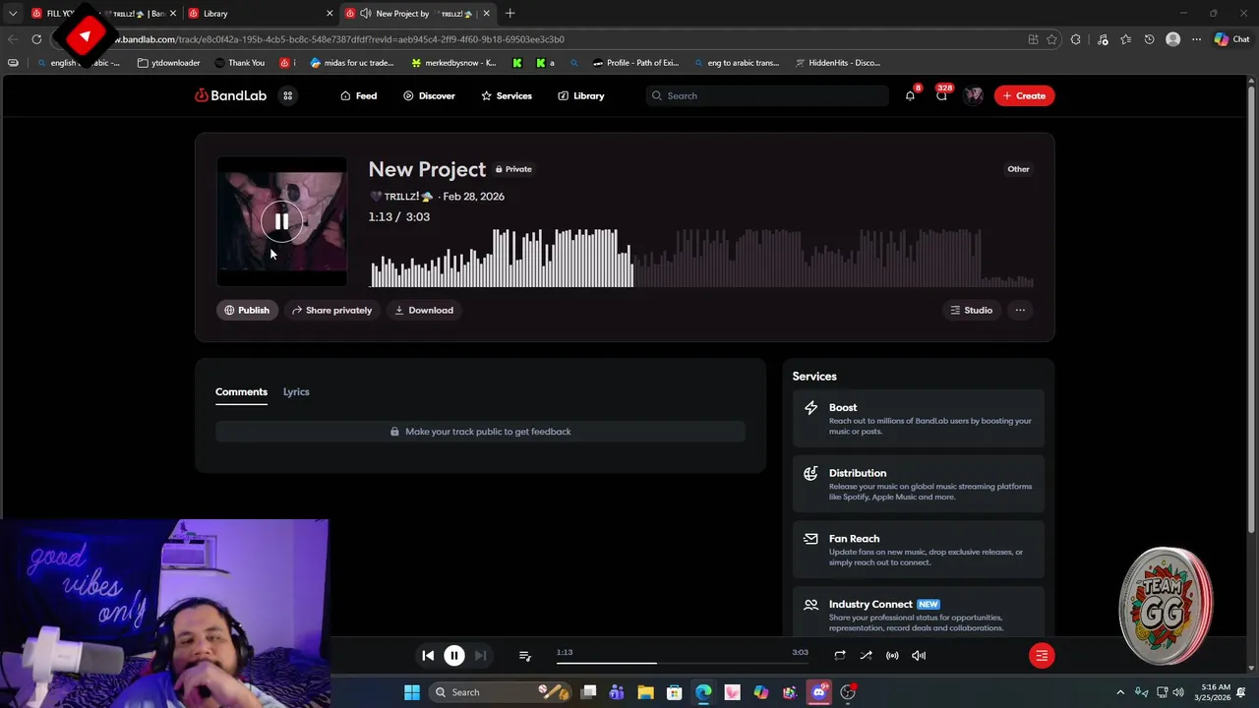
Task: Pause playback in the bottom player bar
Action: point(454,656)
